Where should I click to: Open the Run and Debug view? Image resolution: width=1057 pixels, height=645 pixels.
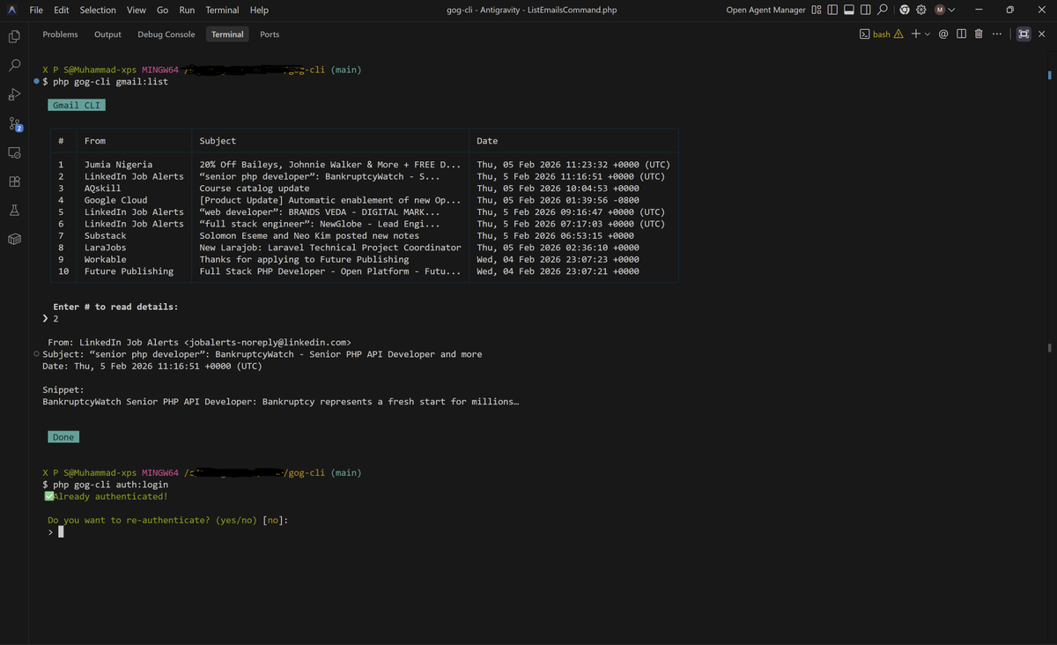[14, 94]
